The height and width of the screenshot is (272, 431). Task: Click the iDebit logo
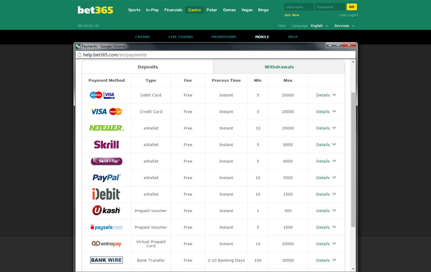106,194
